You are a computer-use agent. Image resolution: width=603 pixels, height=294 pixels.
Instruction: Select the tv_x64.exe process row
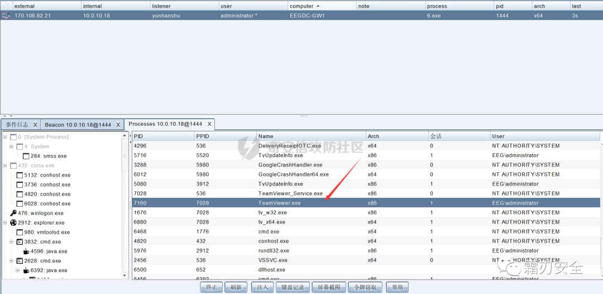366,222
